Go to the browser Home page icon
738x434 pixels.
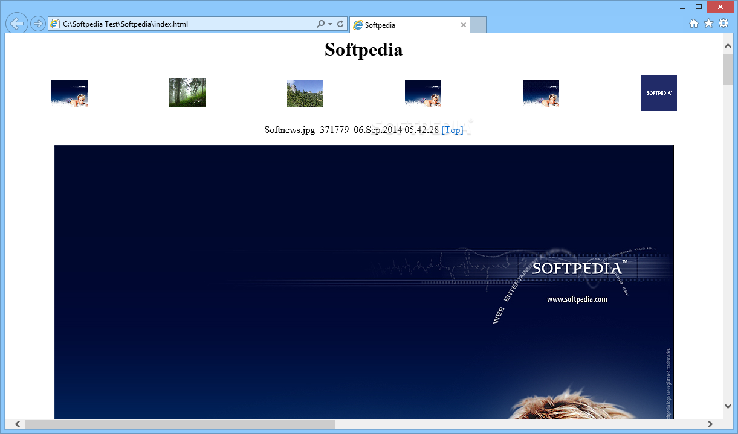(694, 24)
